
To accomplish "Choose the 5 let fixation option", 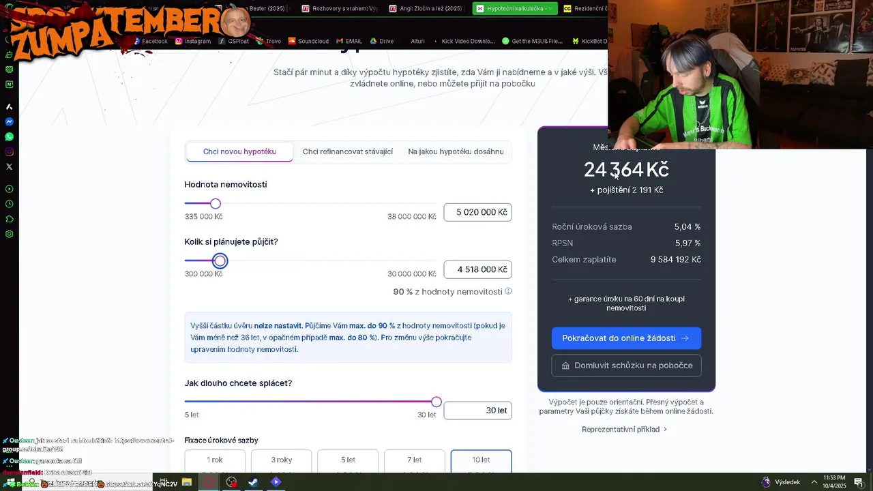I will point(348,461).
